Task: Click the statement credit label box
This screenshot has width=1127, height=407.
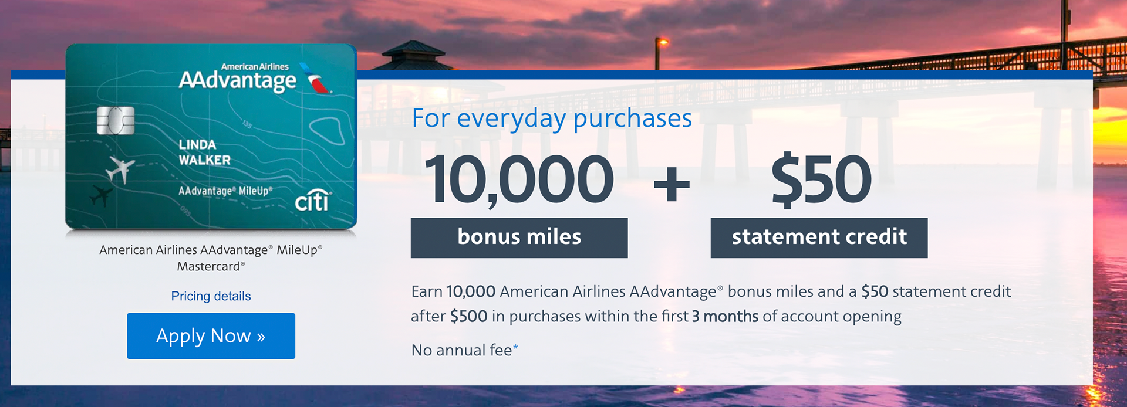Action: click(819, 238)
